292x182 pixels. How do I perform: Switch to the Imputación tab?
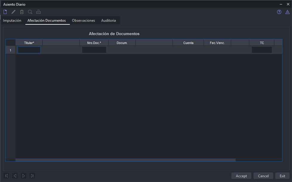pyautogui.click(x=12, y=21)
